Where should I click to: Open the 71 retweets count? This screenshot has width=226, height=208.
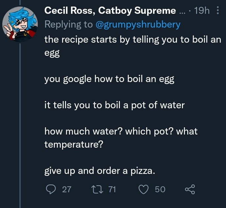[x=112, y=189]
